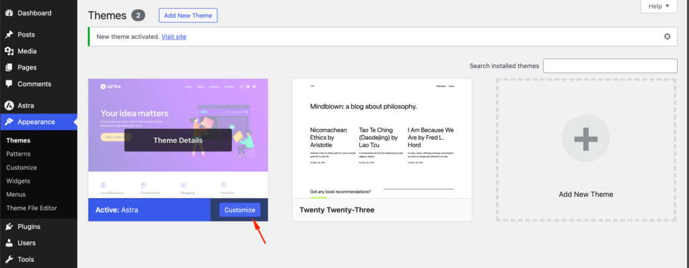Click the large plus icon to add theme
Image resolution: width=689 pixels, height=268 pixels.
click(x=586, y=138)
